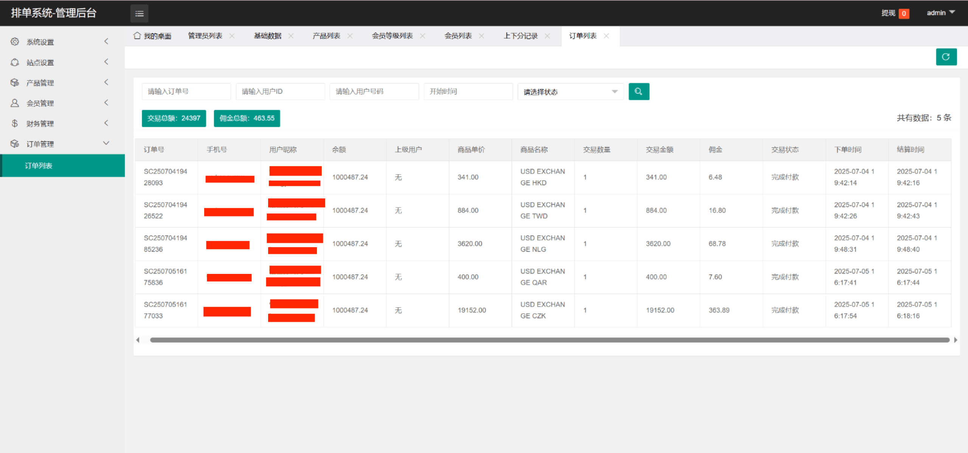Close the 会员列表 tab
968x453 pixels.
pos(481,36)
